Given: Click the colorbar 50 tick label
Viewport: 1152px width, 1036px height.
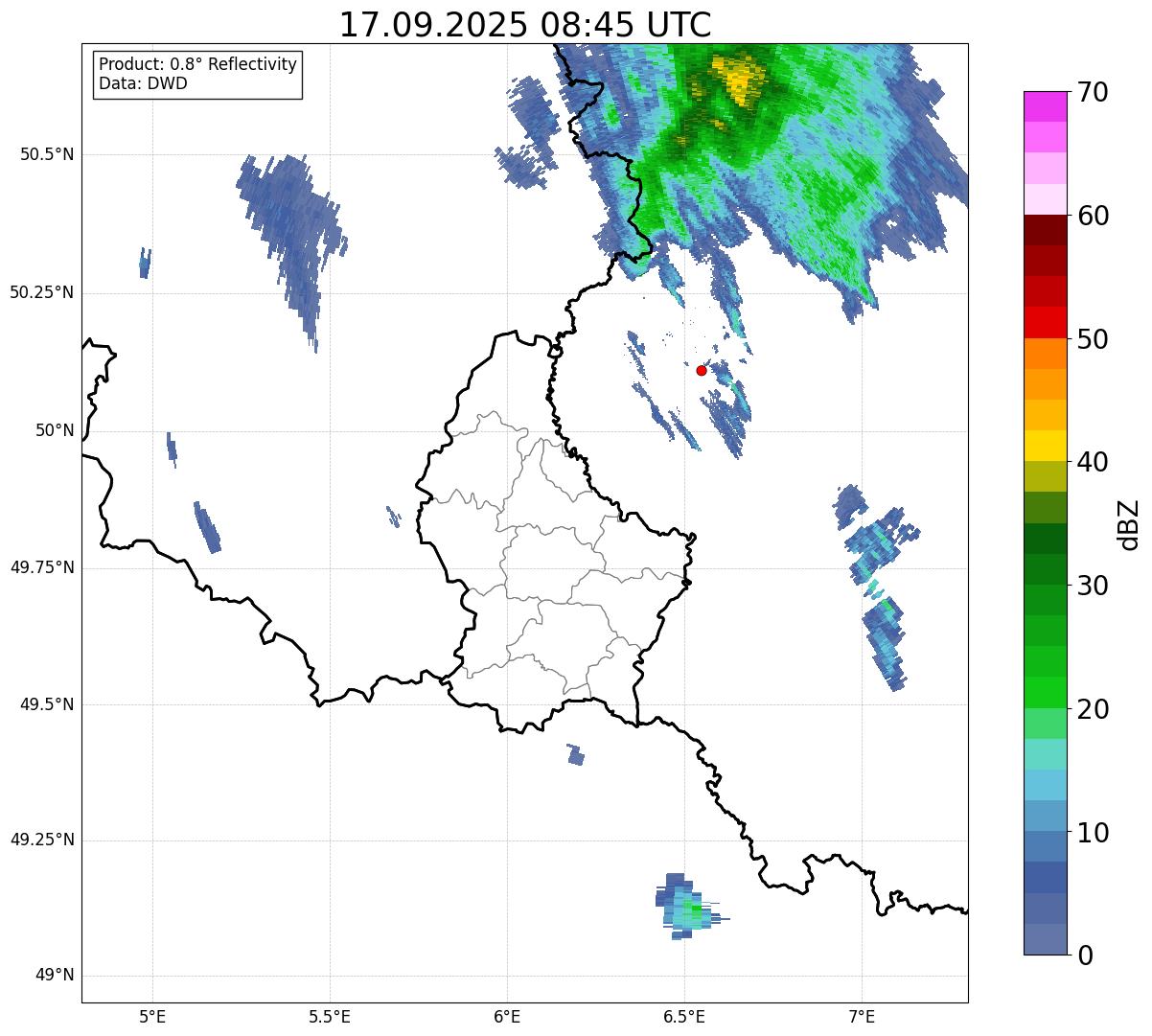Looking at the screenshot, I should click(x=1093, y=340).
